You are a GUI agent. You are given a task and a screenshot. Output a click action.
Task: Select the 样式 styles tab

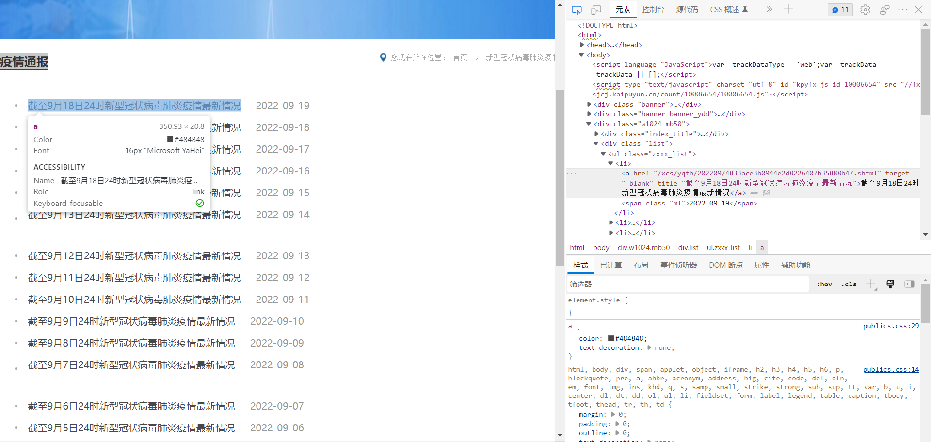coord(580,265)
